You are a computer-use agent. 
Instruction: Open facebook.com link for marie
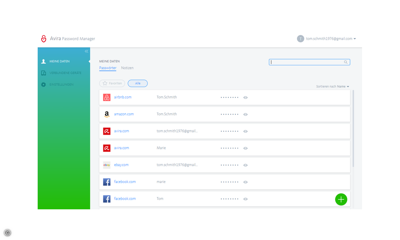click(125, 182)
